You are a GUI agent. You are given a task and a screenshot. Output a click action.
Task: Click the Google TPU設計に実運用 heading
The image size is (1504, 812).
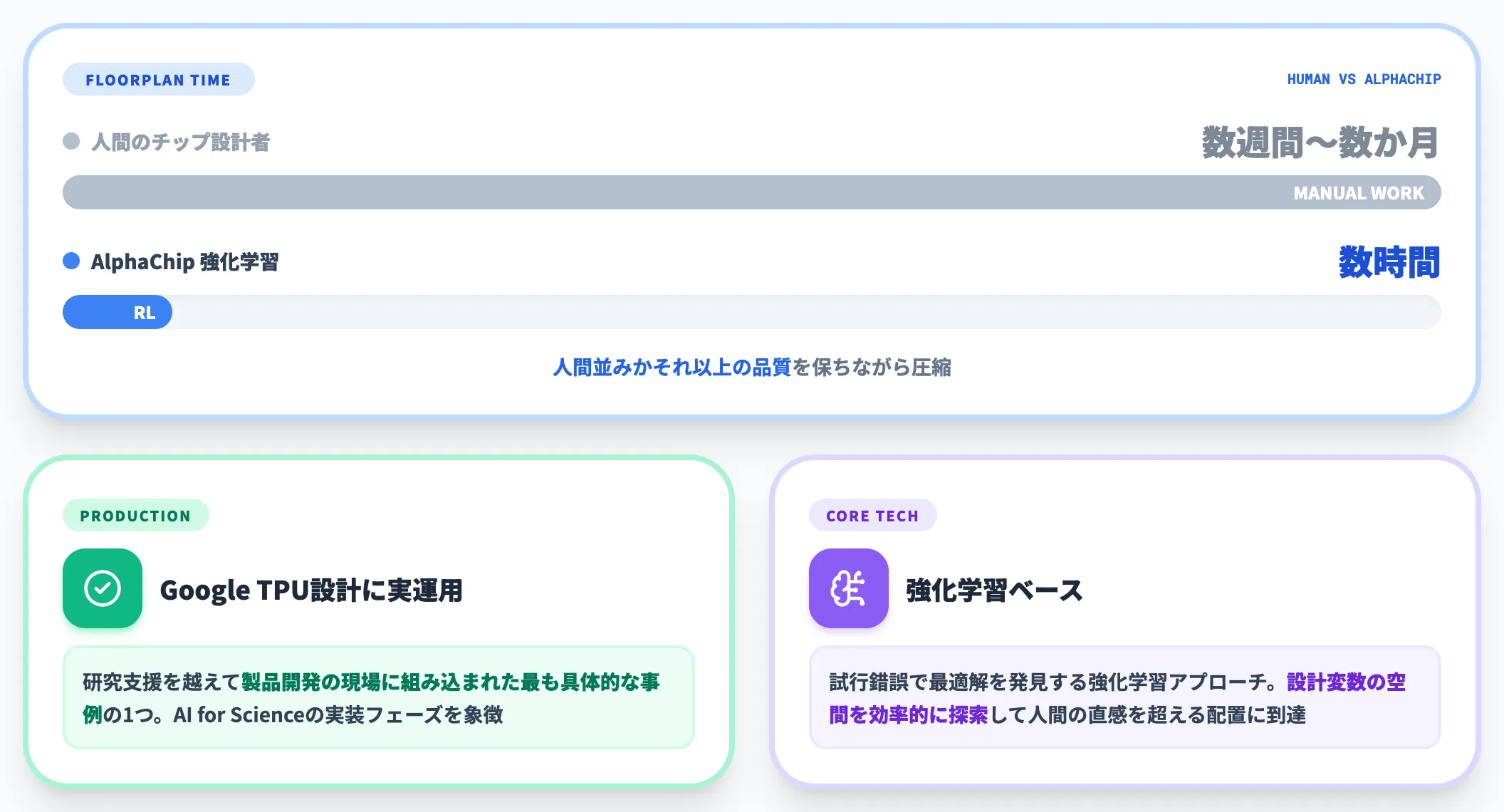pyautogui.click(x=311, y=590)
